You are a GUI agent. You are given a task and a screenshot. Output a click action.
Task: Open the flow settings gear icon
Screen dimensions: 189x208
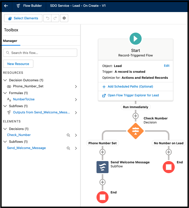[64, 18]
